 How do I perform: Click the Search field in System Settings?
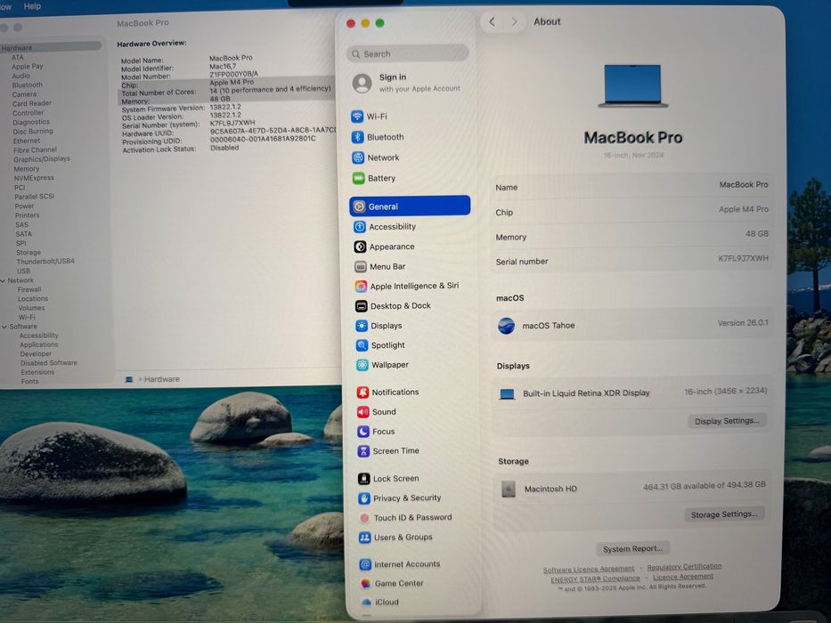click(x=408, y=53)
